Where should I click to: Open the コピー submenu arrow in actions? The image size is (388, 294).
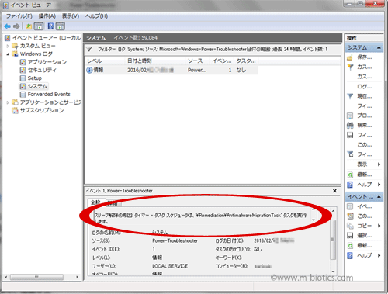point(379,226)
